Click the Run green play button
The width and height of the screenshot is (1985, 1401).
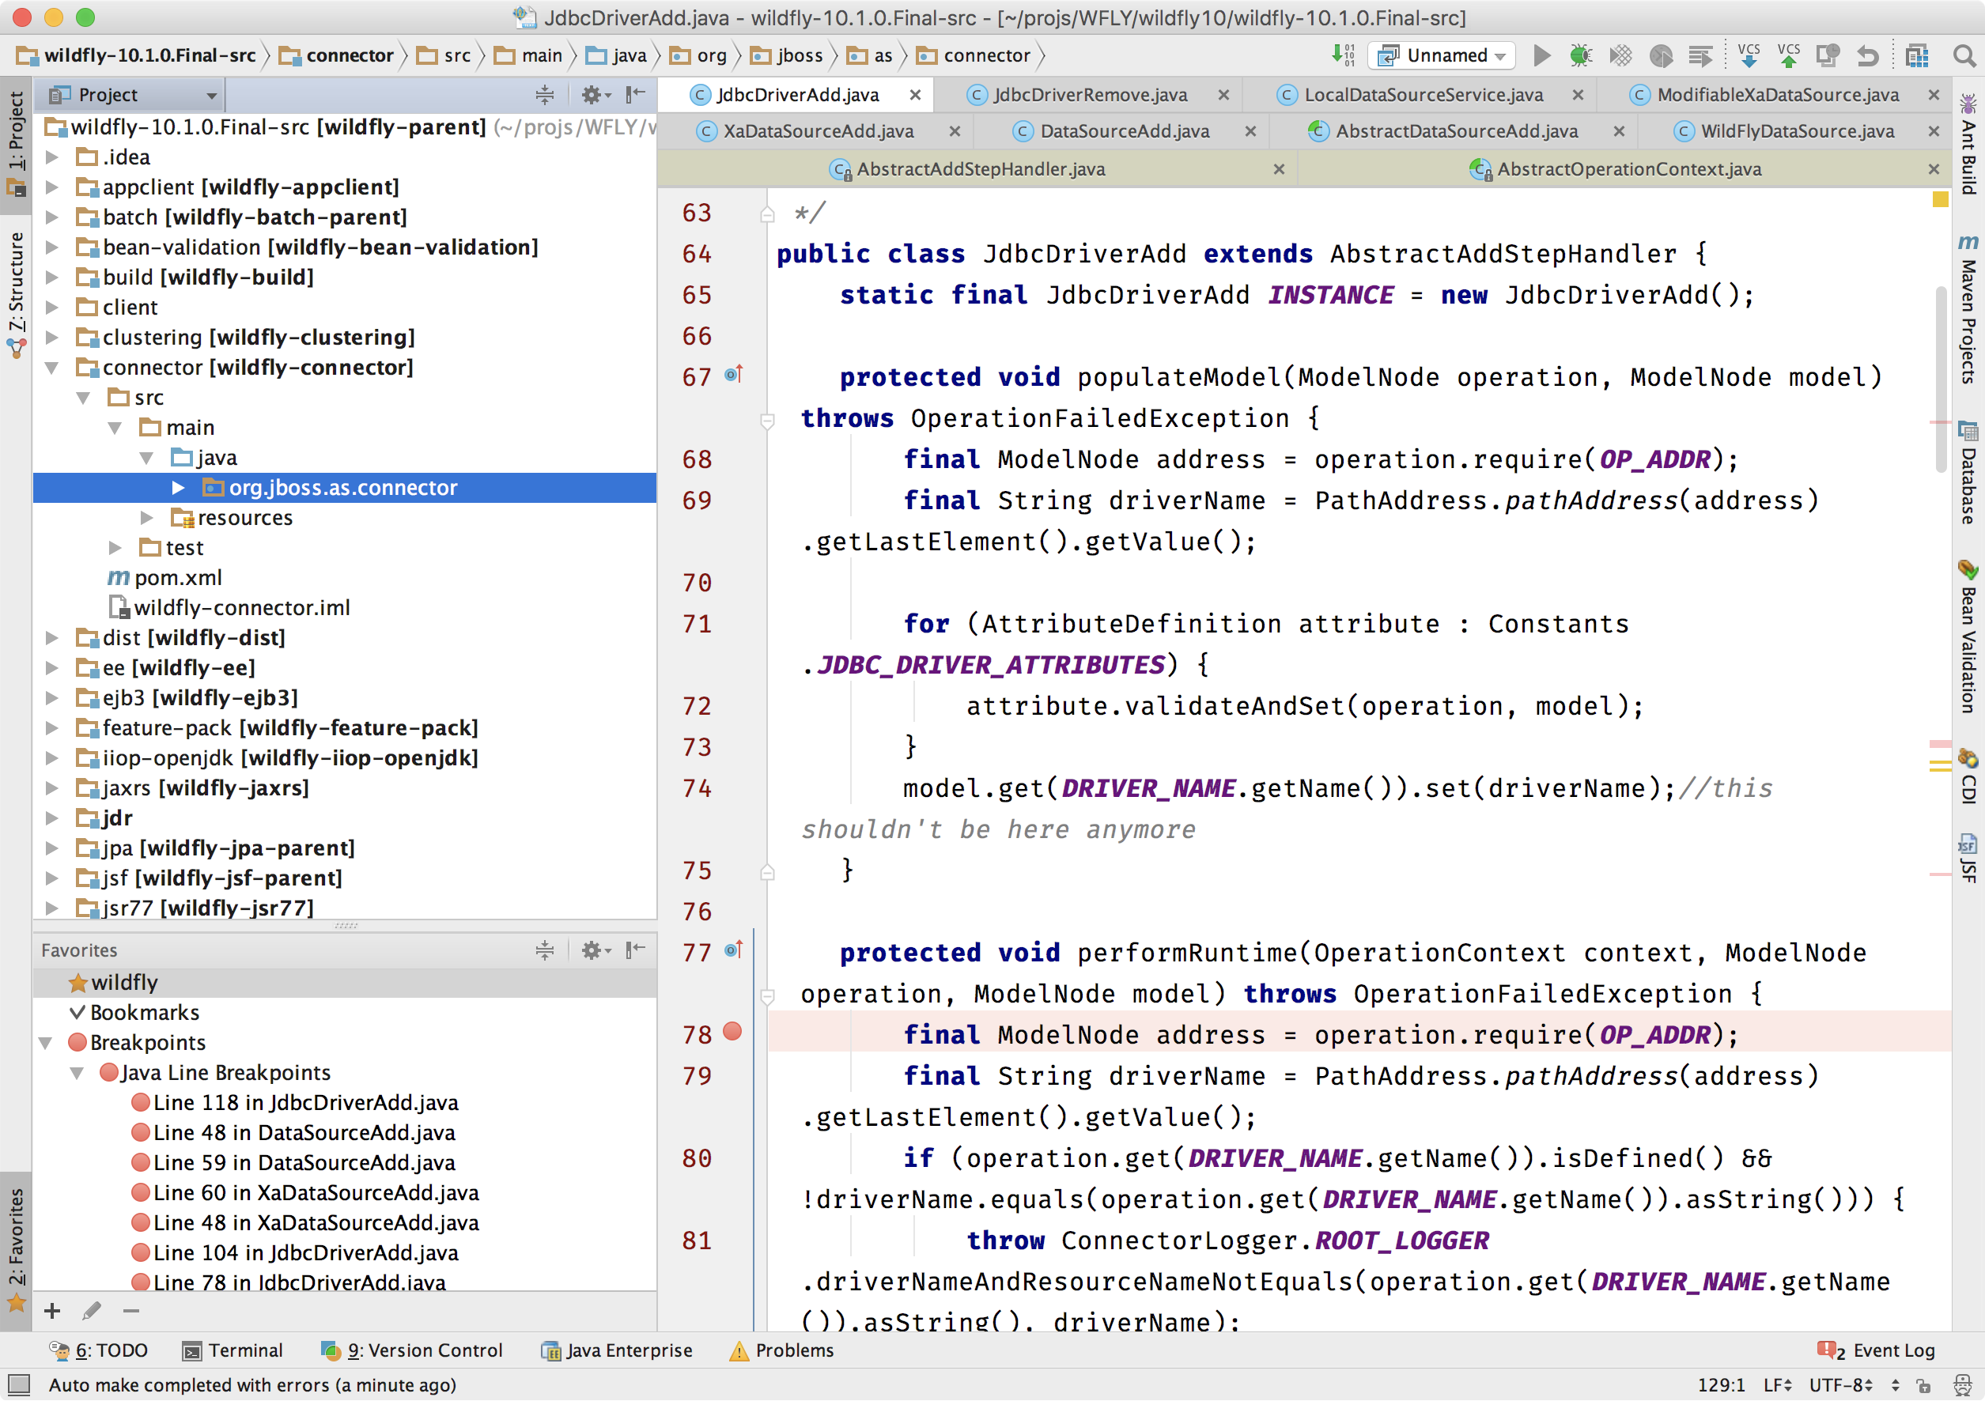[x=1541, y=56]
